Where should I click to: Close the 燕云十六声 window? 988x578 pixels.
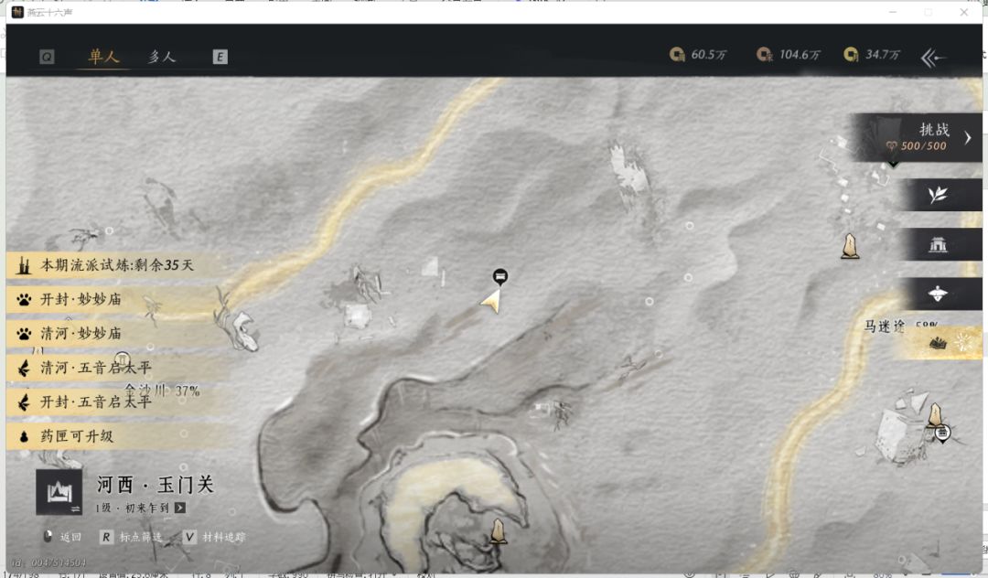pyautogui.click(x=964, y=12)
